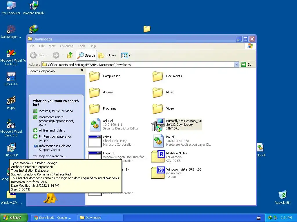Select the aclui.dll file
This screenshot has height=222, width=297.
pyautogui.click(x=114, y=125)
